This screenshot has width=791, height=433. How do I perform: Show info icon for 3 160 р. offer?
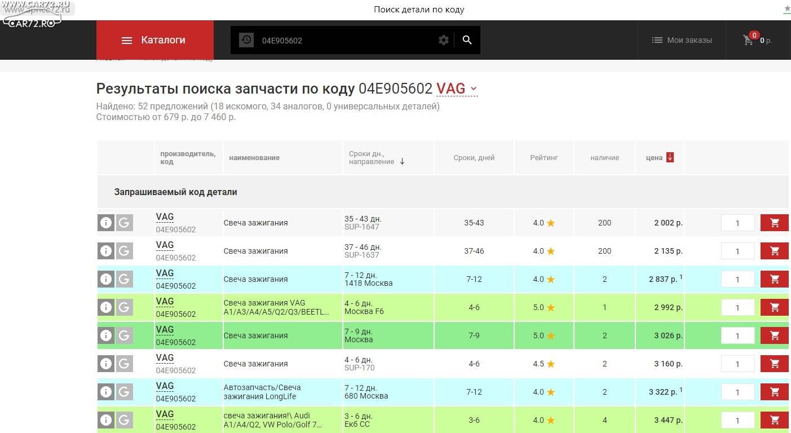click(x=106, y=364)
